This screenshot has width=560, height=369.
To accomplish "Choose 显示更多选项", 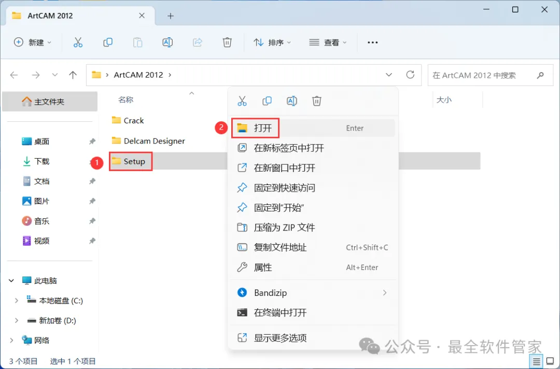I will (x=313, y=338).
